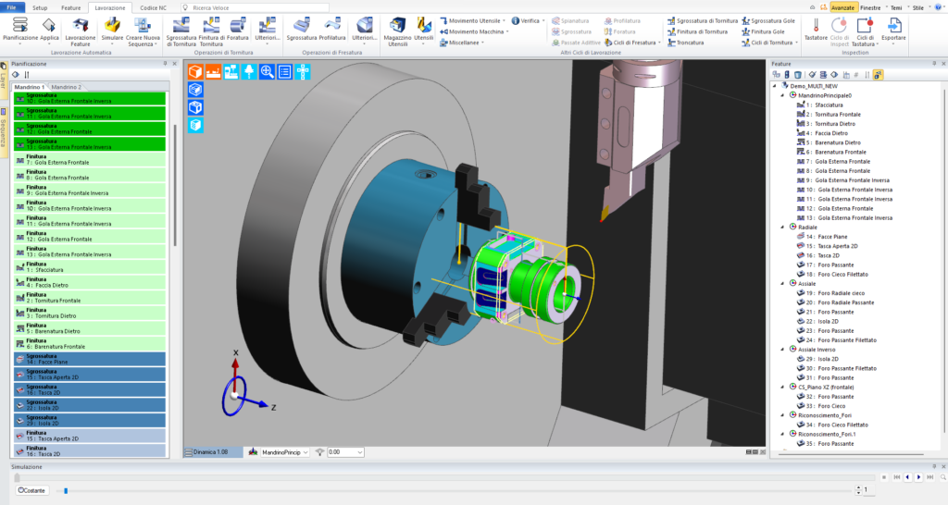Click the simulation stop button

[884, 477]
